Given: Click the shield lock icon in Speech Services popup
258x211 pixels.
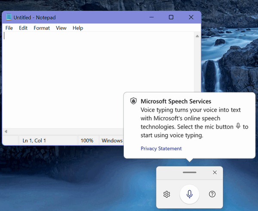Looking at the screenshot, I should click(133, 101).
